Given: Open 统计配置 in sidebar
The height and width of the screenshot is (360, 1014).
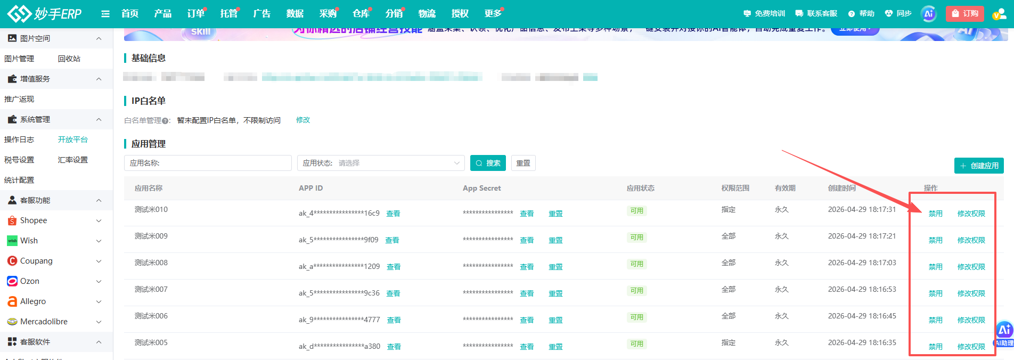Looking at the screenshot, I should coord(19,180).
